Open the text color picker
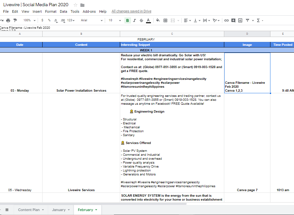This screenshot has height=215, width=294. (148, 20)
